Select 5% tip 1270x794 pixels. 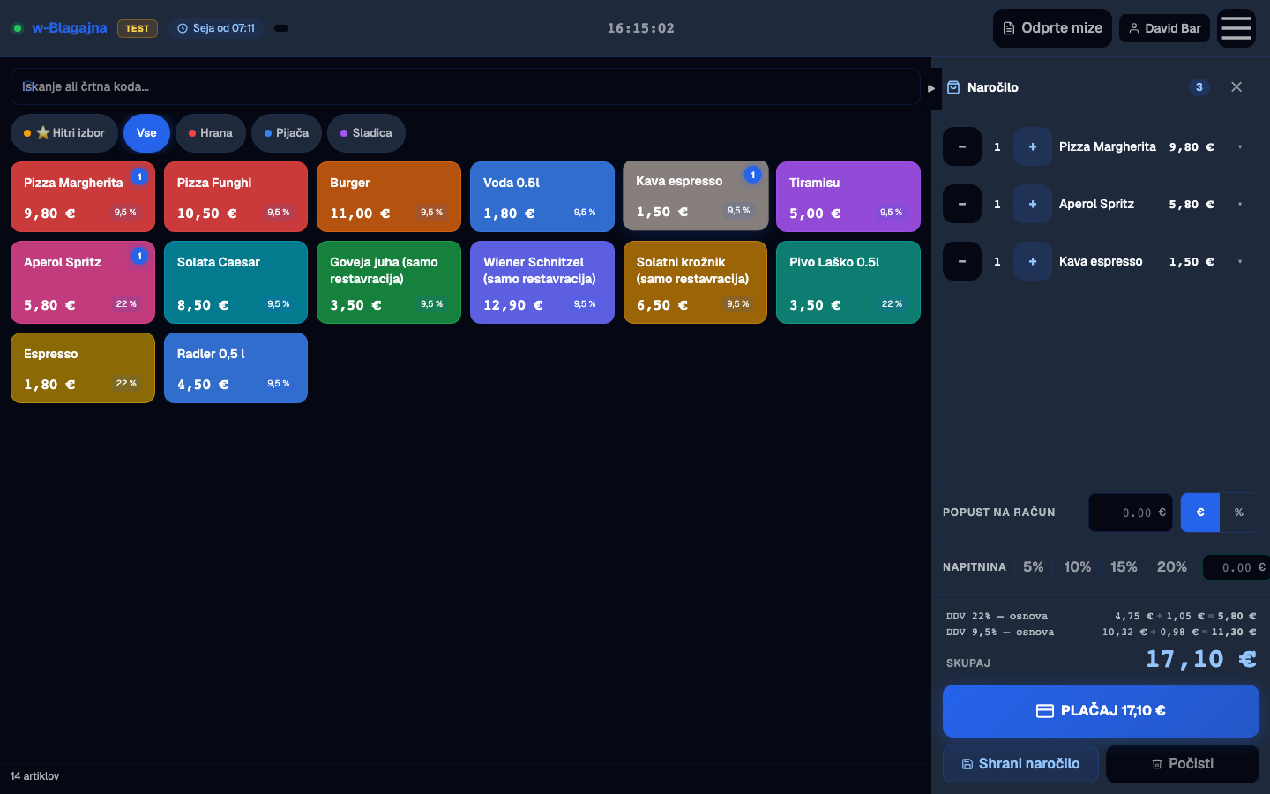coord(1034,567)
